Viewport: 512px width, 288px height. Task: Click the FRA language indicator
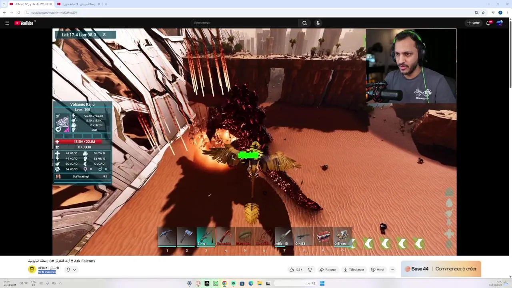(x=34, y=283)
